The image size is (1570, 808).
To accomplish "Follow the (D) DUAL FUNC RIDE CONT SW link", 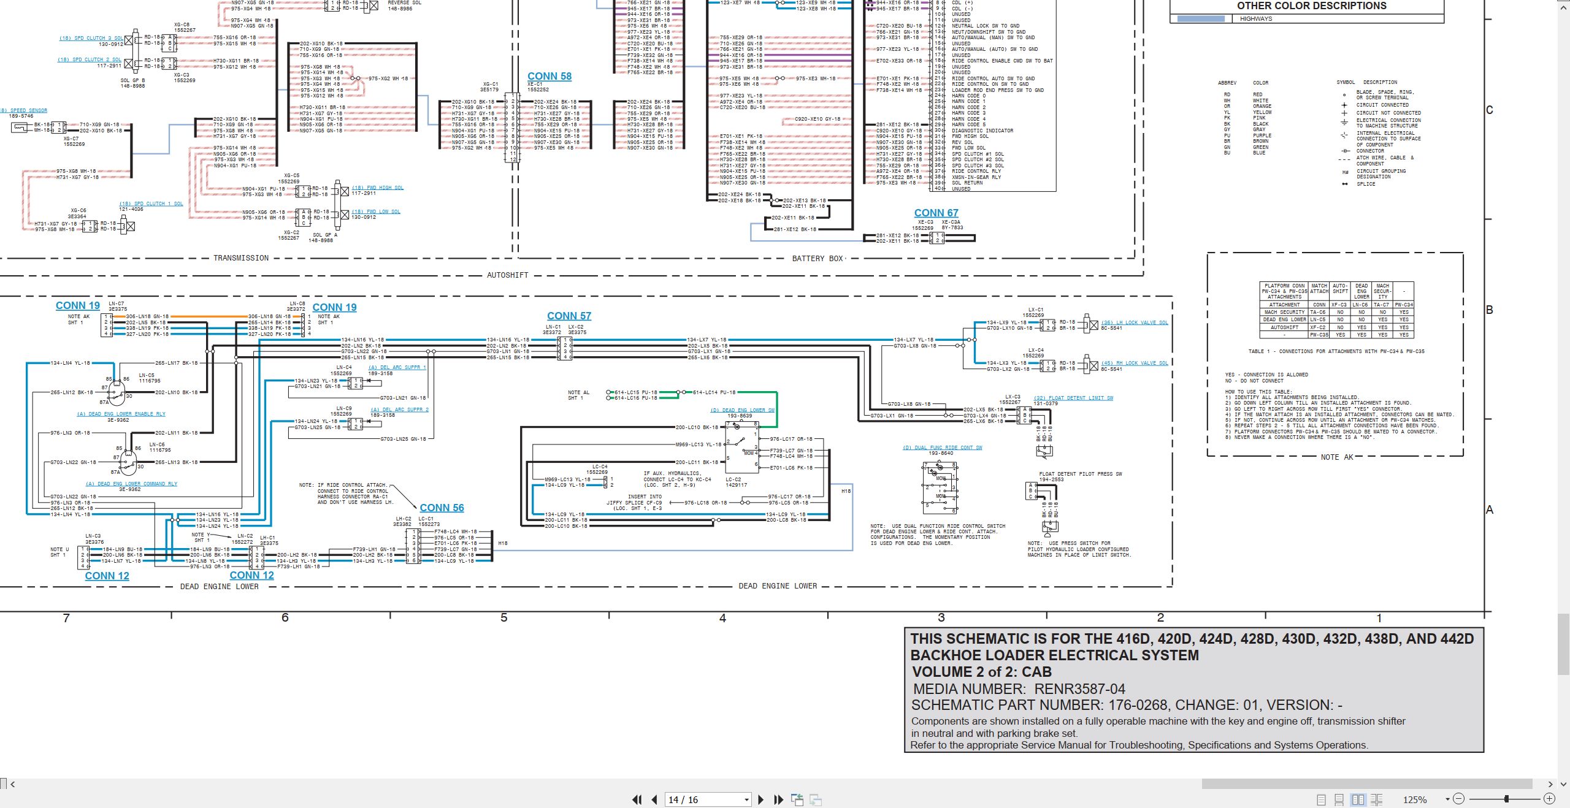I will [943, 448].
